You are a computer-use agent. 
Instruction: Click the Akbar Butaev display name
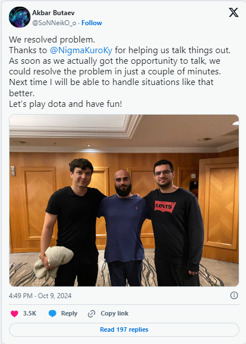(x=53, y=13)
